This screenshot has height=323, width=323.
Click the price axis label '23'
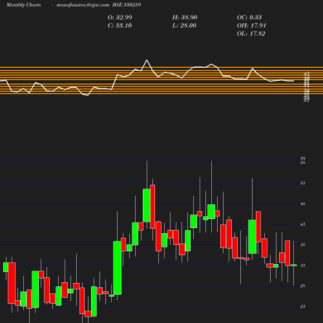coord(303,306)
